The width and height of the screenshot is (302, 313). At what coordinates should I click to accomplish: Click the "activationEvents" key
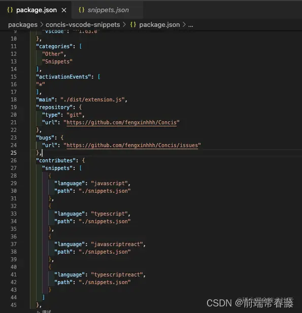click(63, 77)
